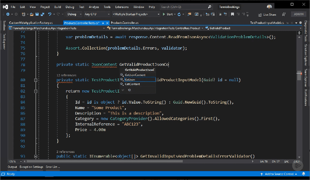The width and height of the screenshot is (310, 180).
Task: Open the Test Explorer side tab
Action: tap(4, 41)
